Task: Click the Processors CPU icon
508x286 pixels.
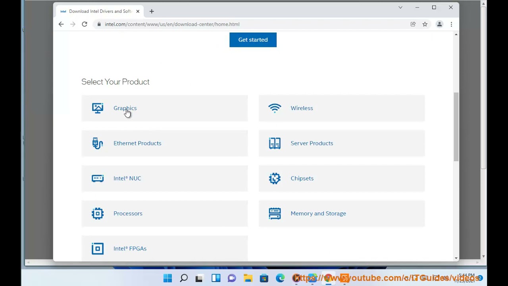Action: [98, 213]
